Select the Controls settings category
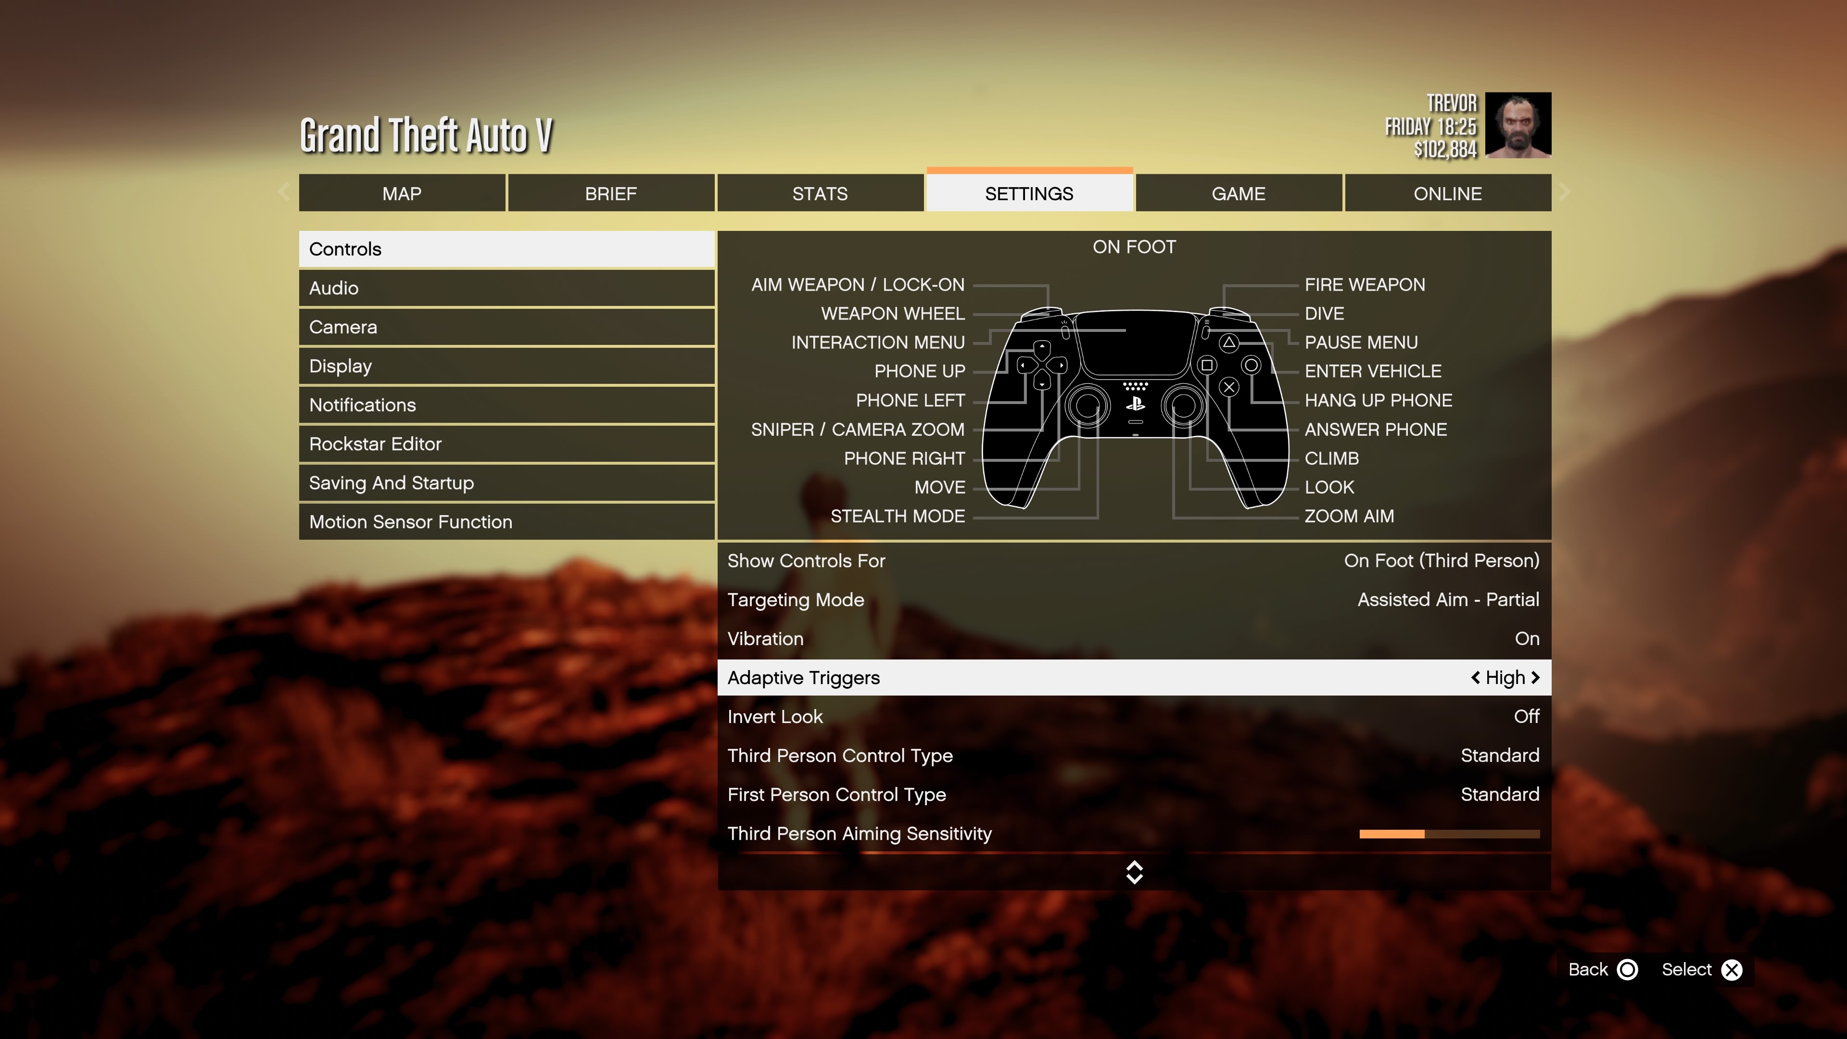Image resolution: width=1847 pixels, height=1039 pixels. (x=506, y=249)
